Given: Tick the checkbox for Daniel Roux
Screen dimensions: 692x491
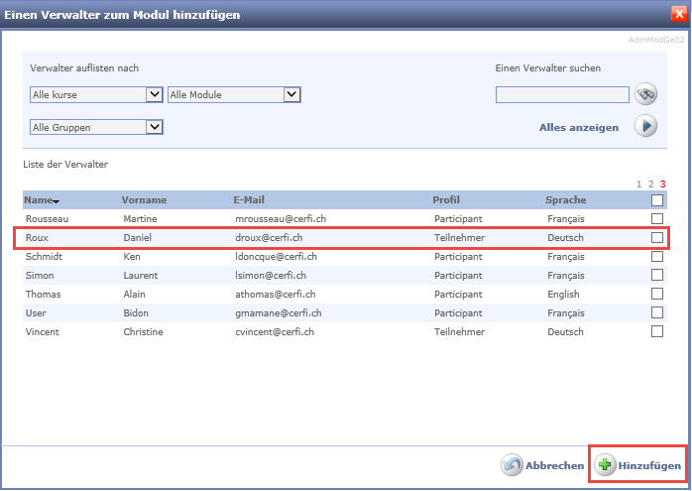Looking at the screenshot, I should 657,238.
